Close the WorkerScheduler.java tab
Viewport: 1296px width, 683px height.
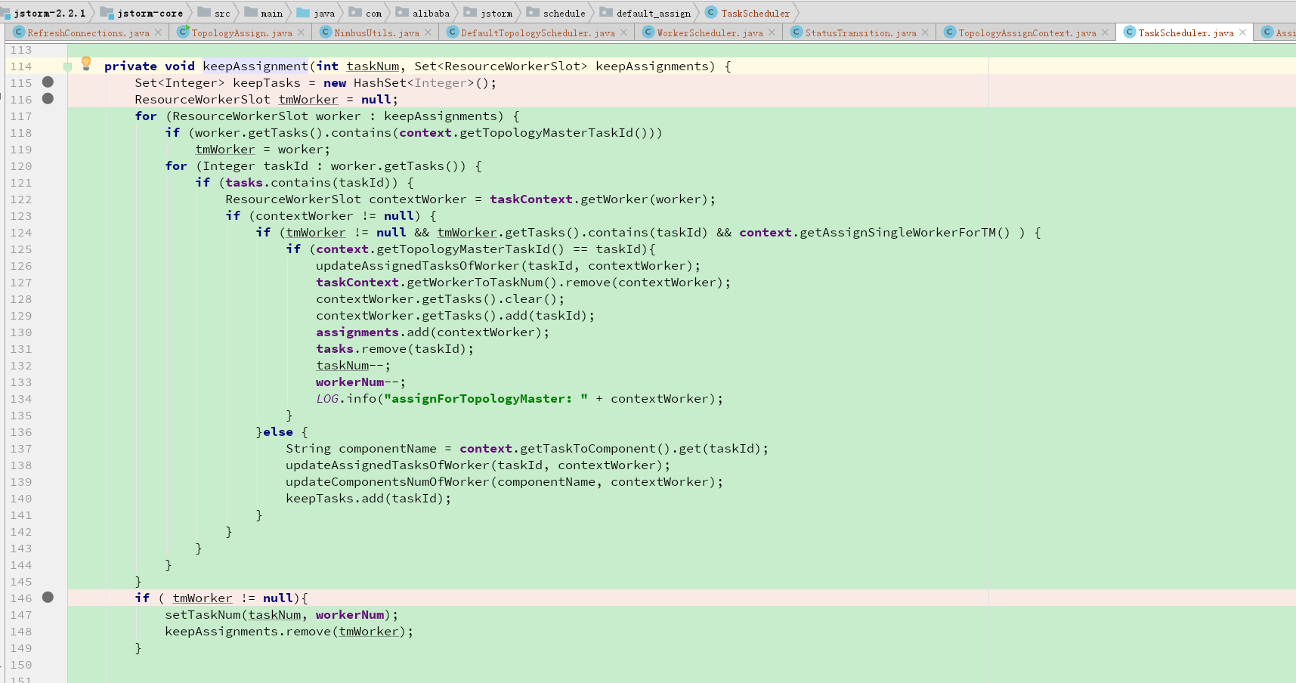772,32
